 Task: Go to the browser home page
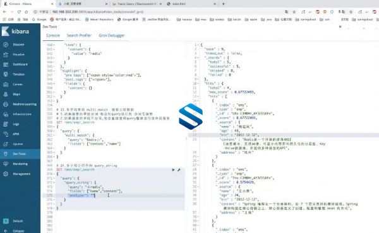pyautogui.click(x=27, y=12)
